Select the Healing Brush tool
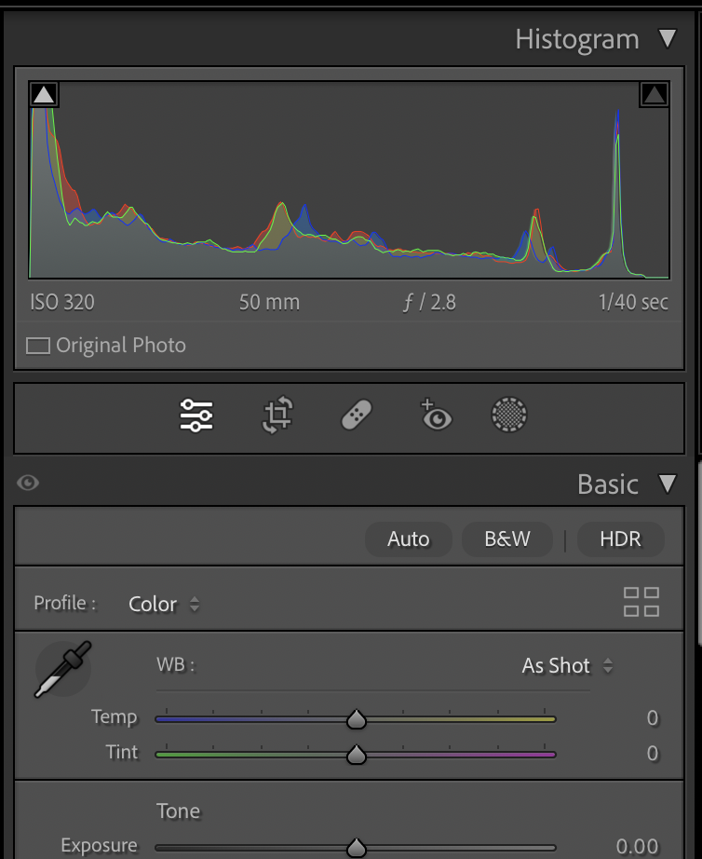 (357, 416)
